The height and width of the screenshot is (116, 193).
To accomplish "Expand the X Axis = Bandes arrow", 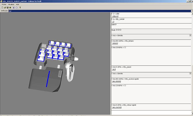I will click(190, 36).
